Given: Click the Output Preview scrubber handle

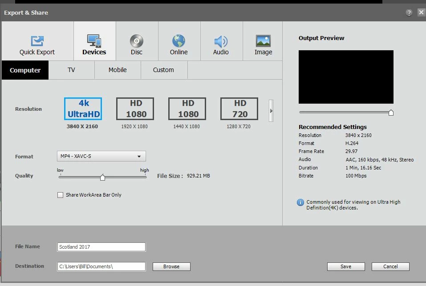Looking at the screenshot, I should coord(391,113).
